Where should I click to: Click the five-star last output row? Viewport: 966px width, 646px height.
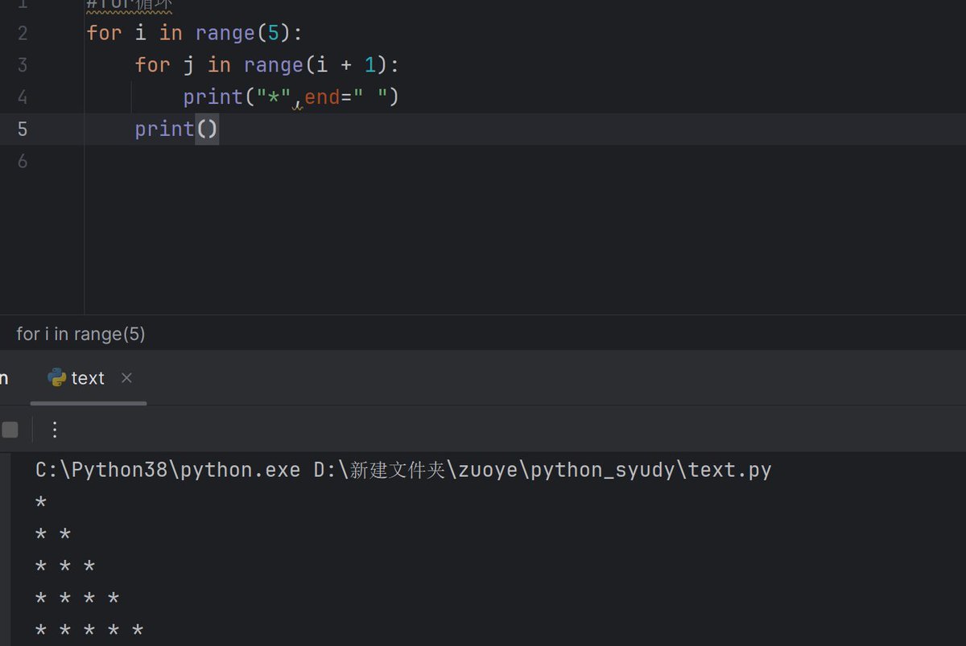pyautogui.click(x=89, y=631)
